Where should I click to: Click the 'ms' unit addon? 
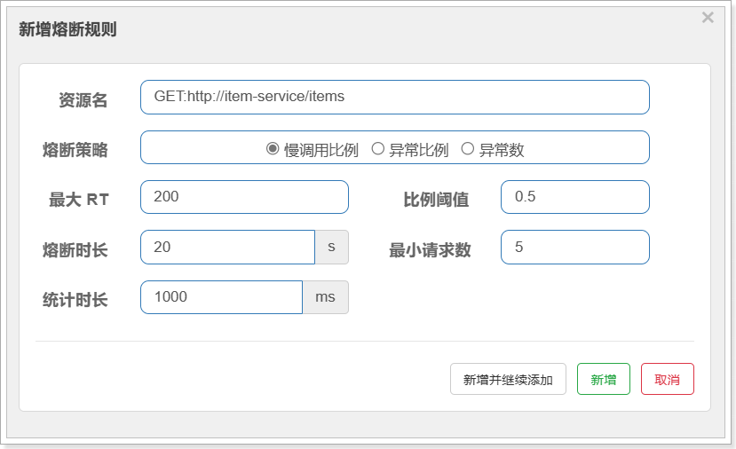point(325,297)
